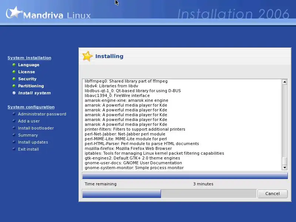Click the bullet beside Install updates
The image size is (296, 222).
point(14,142)
